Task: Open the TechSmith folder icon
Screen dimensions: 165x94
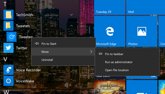Action: (x=9, y=15)
